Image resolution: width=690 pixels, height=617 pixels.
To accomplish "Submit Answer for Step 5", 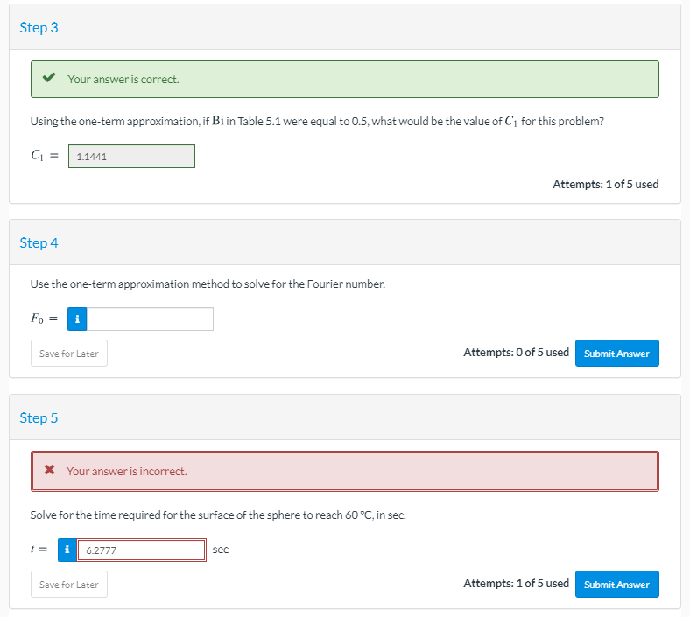I will 617,584.
